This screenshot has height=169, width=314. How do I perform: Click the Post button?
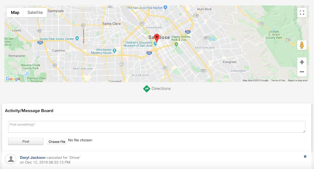click(x=26, y=141)
